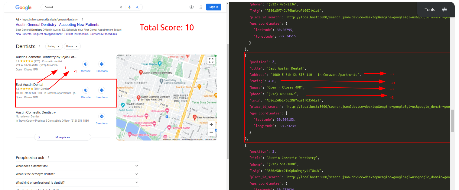The image size is (459, 190).
Task: Click the JSON title "Austin Comestic Dentistry"
Action: 293,158
